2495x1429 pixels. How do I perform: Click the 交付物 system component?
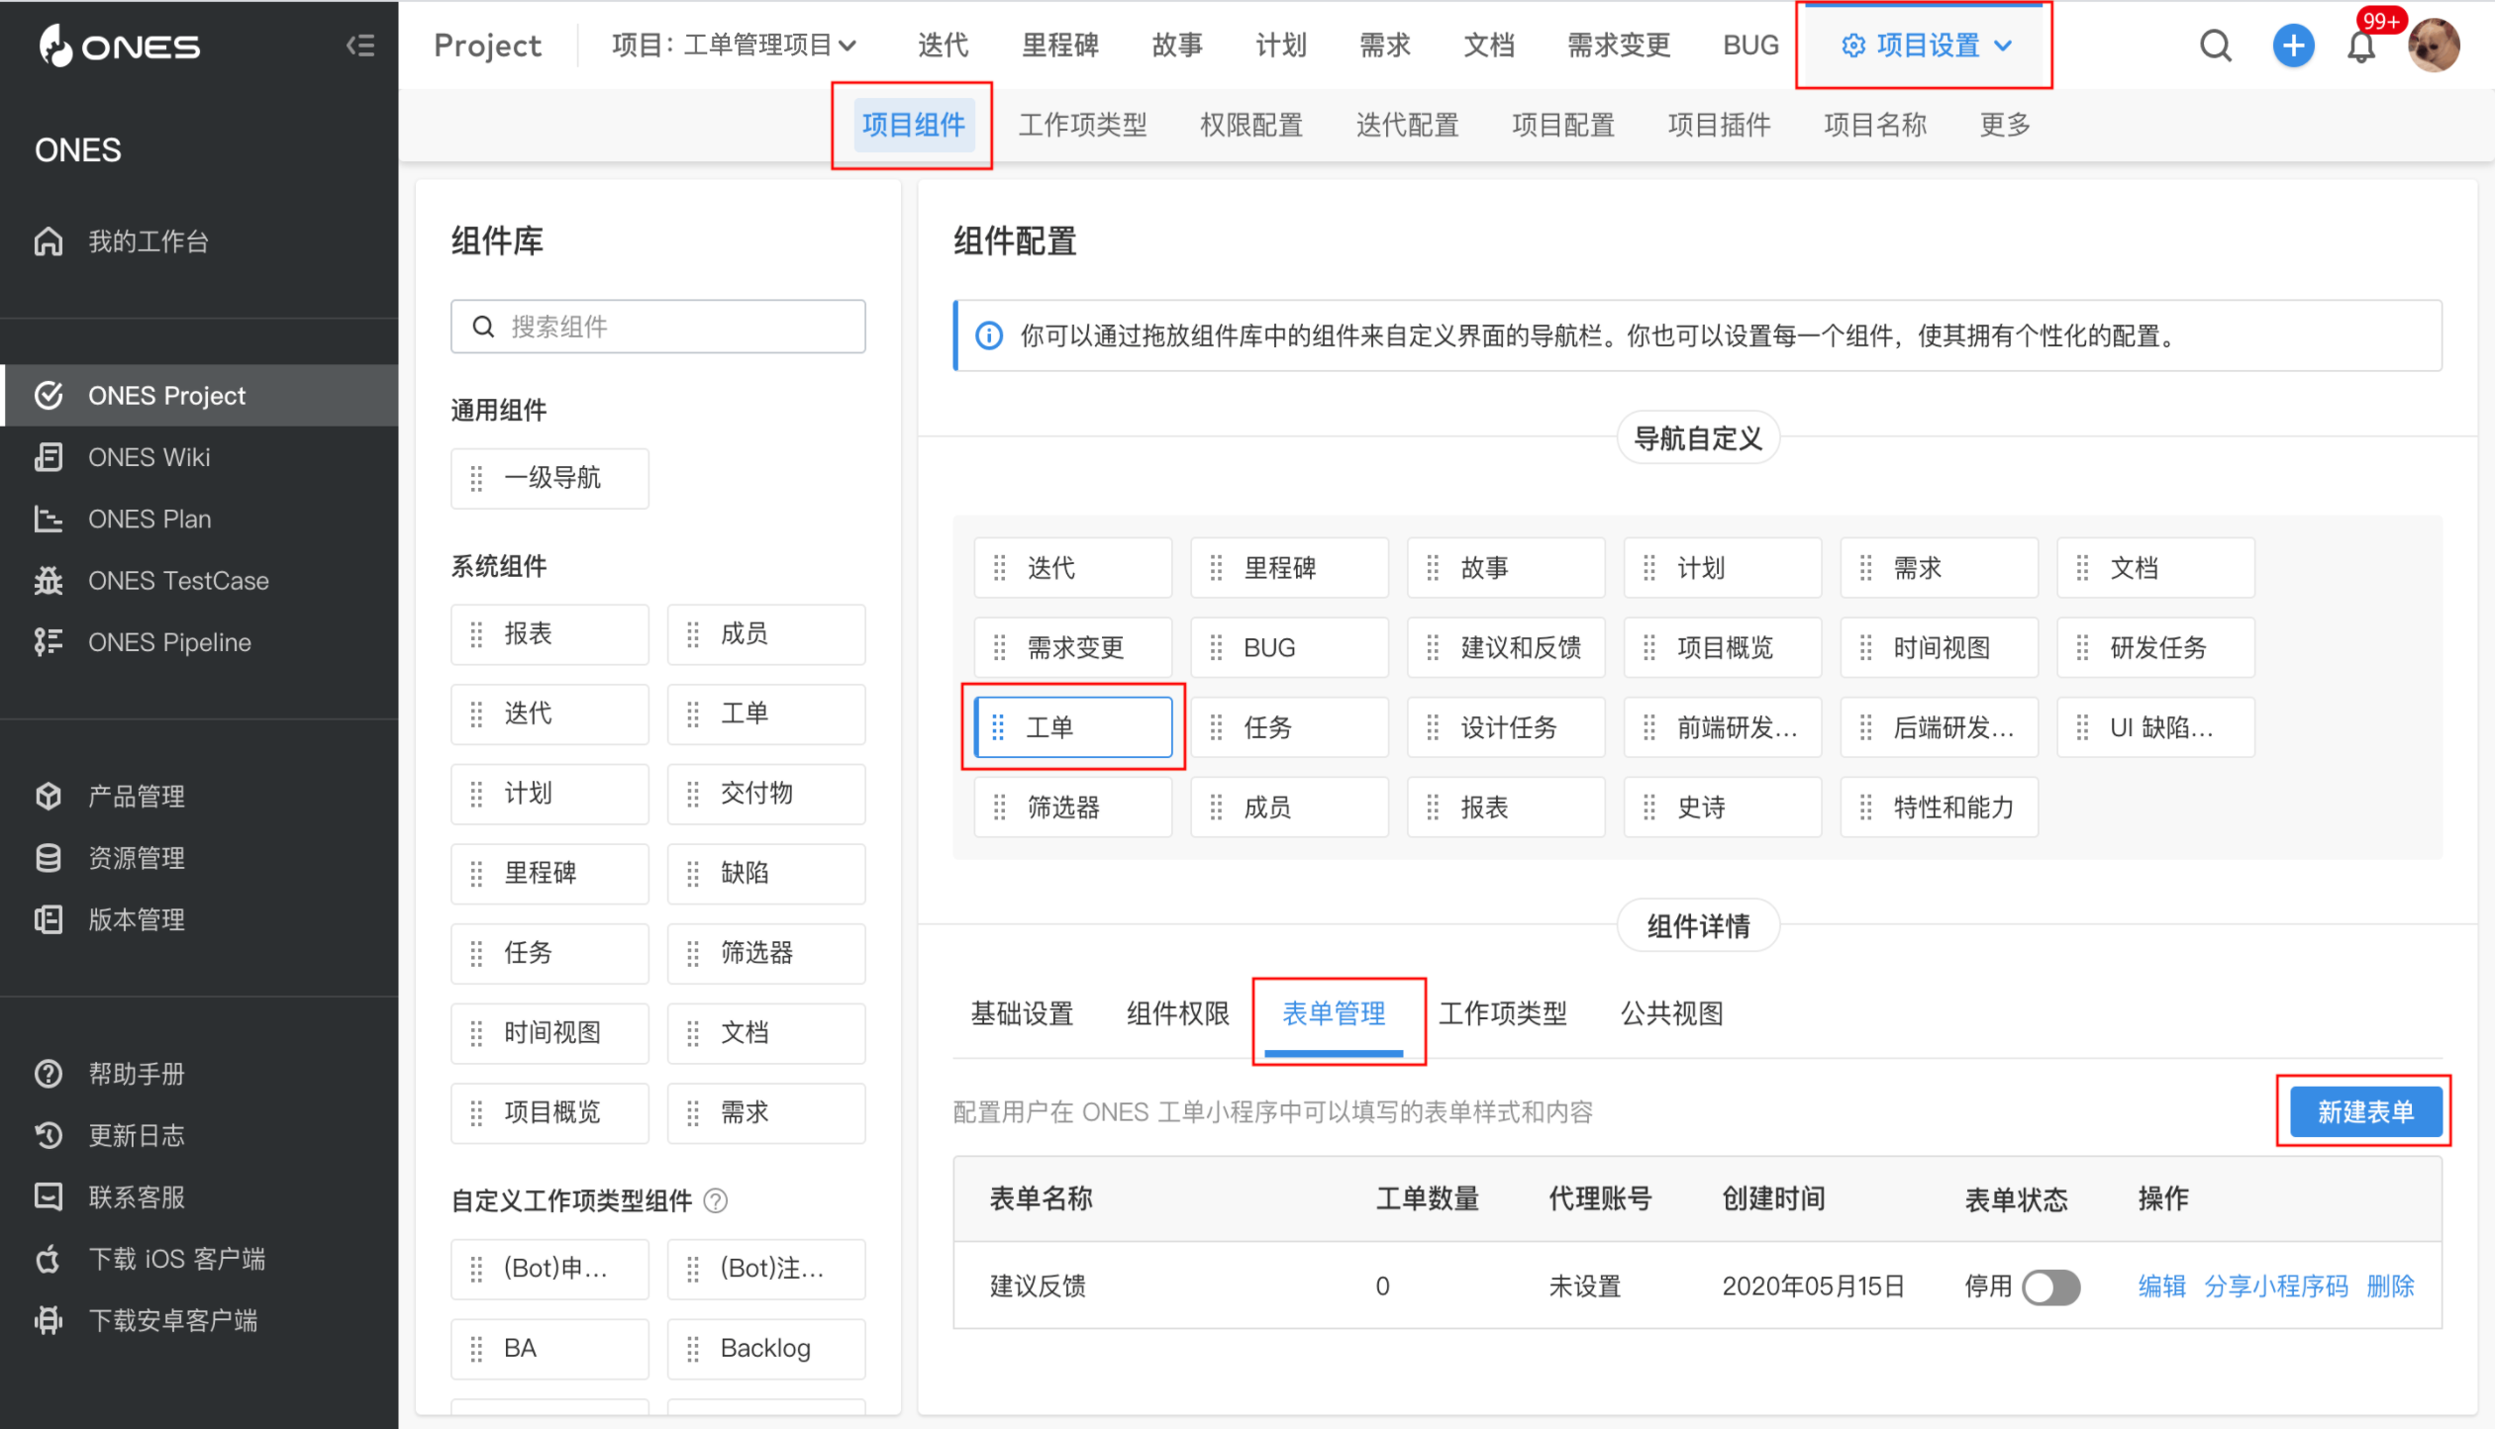pos(766,794)
